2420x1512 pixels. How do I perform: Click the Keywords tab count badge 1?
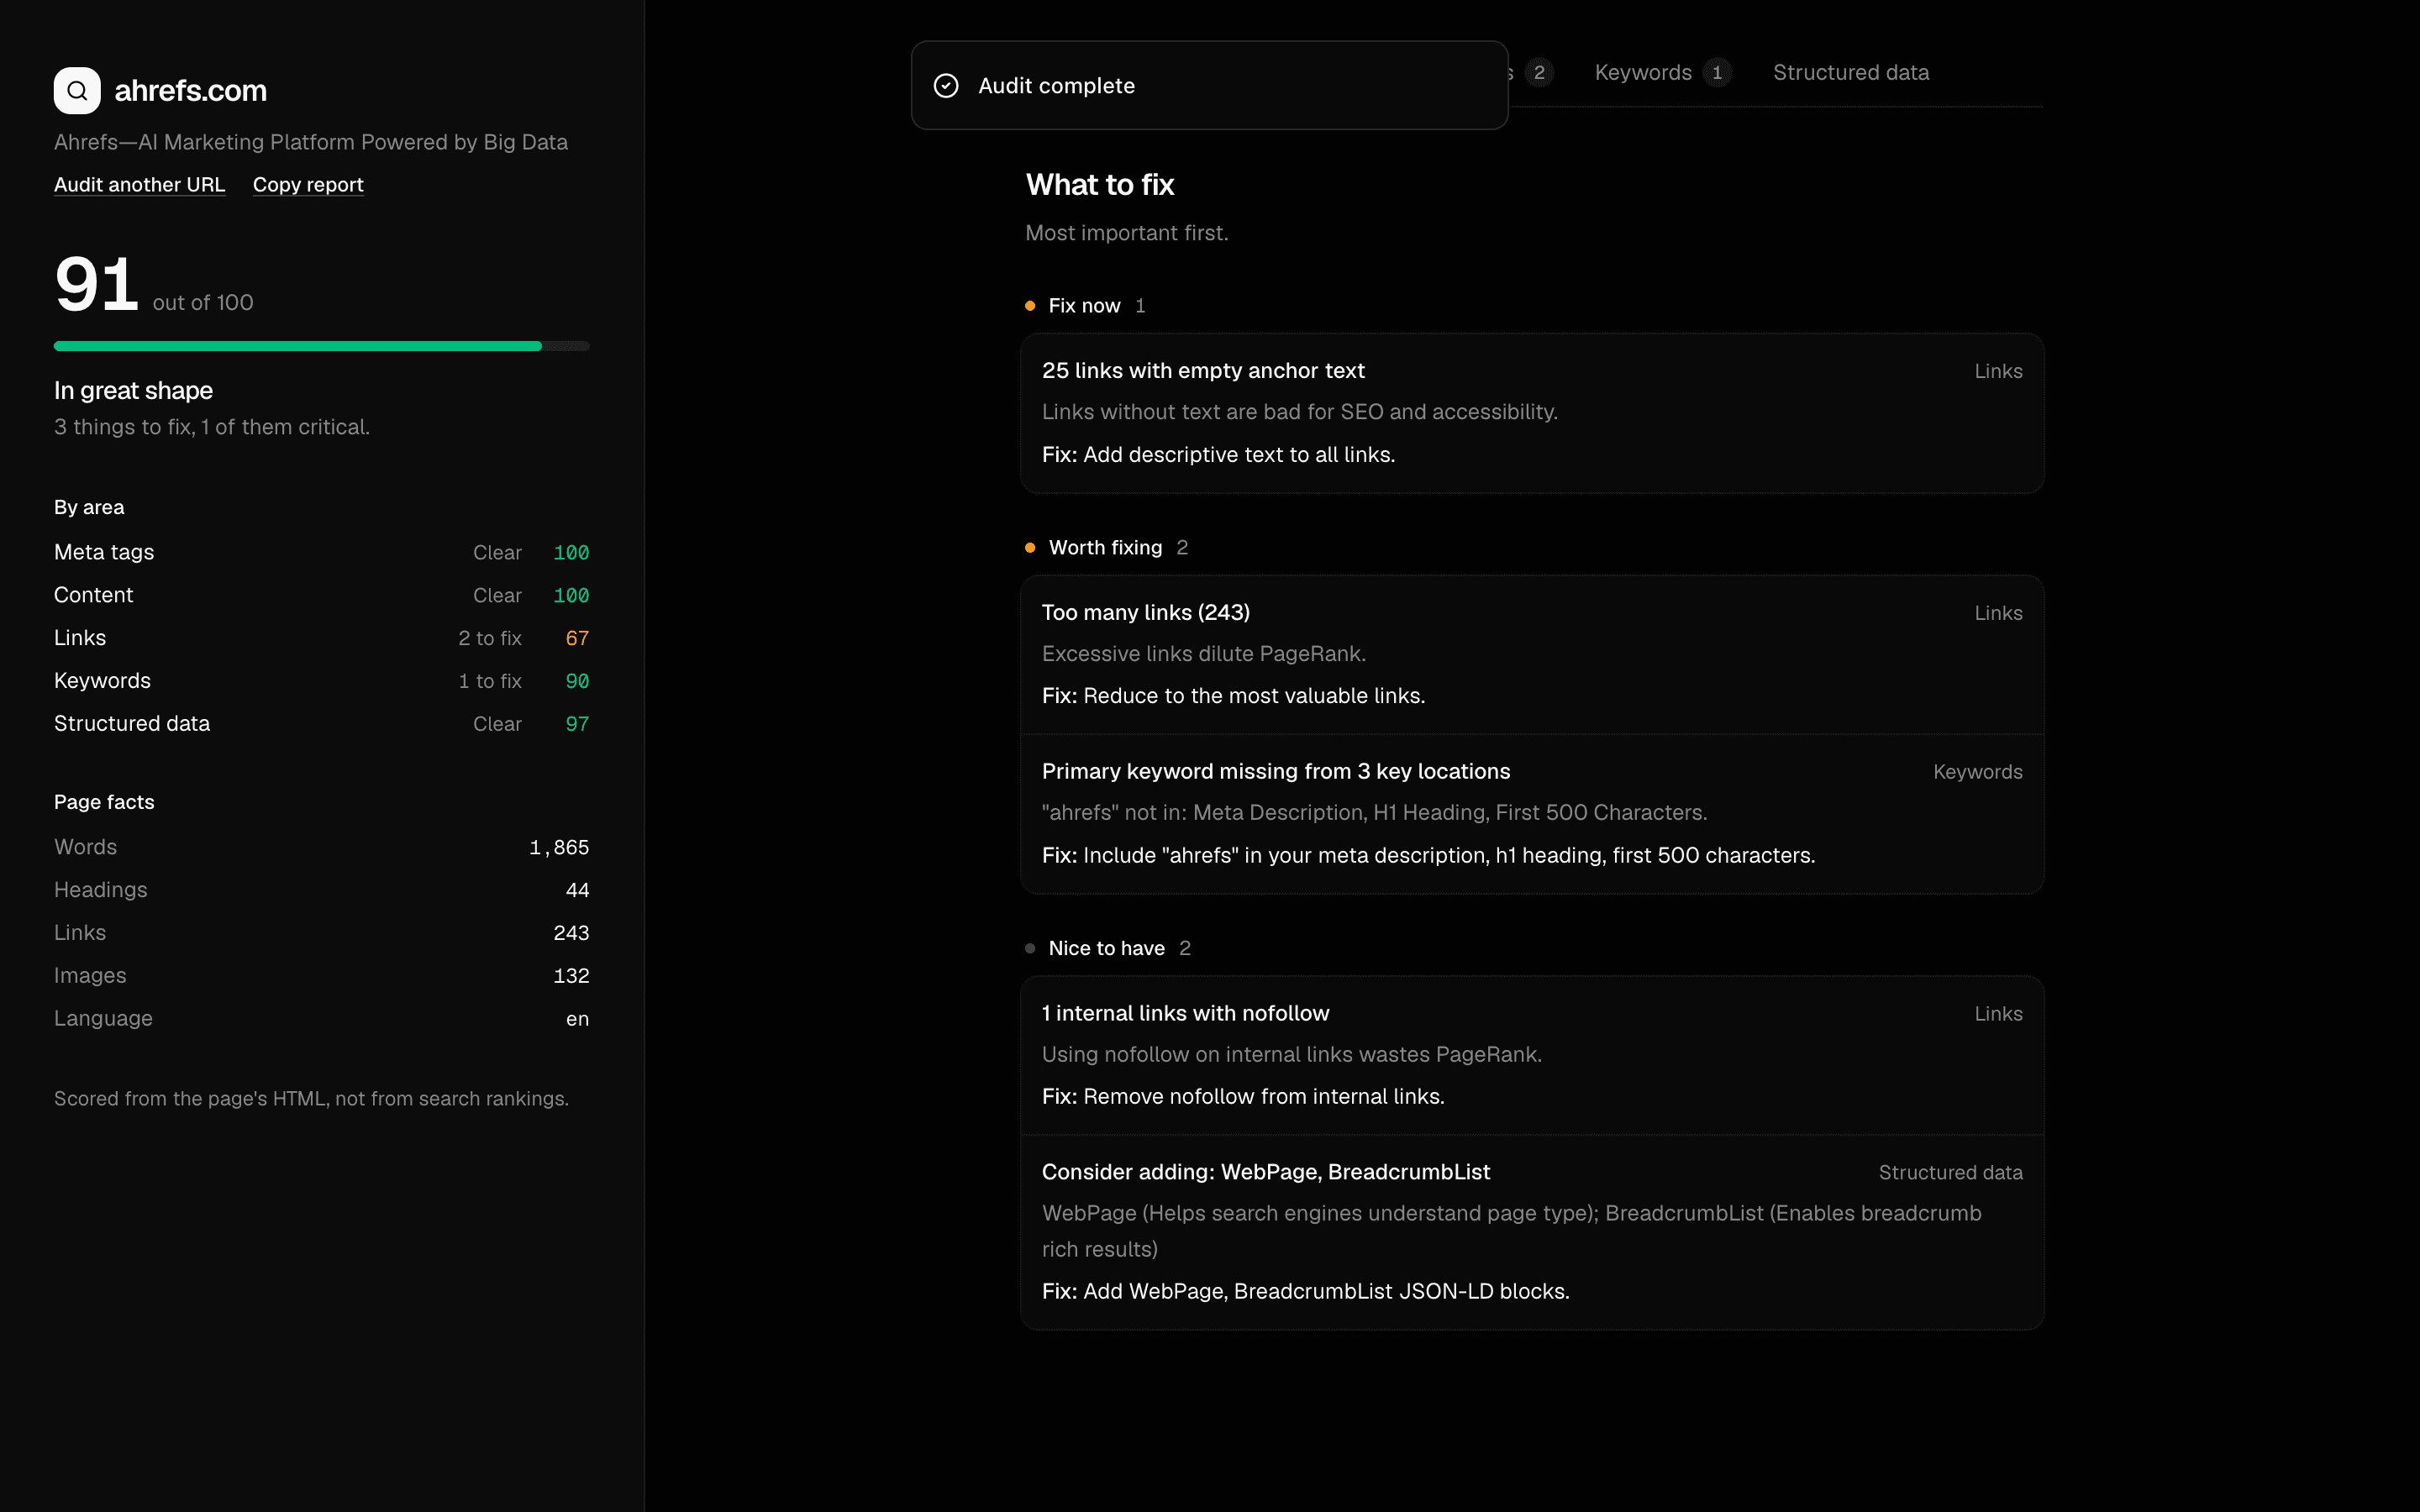[1717, 73]
